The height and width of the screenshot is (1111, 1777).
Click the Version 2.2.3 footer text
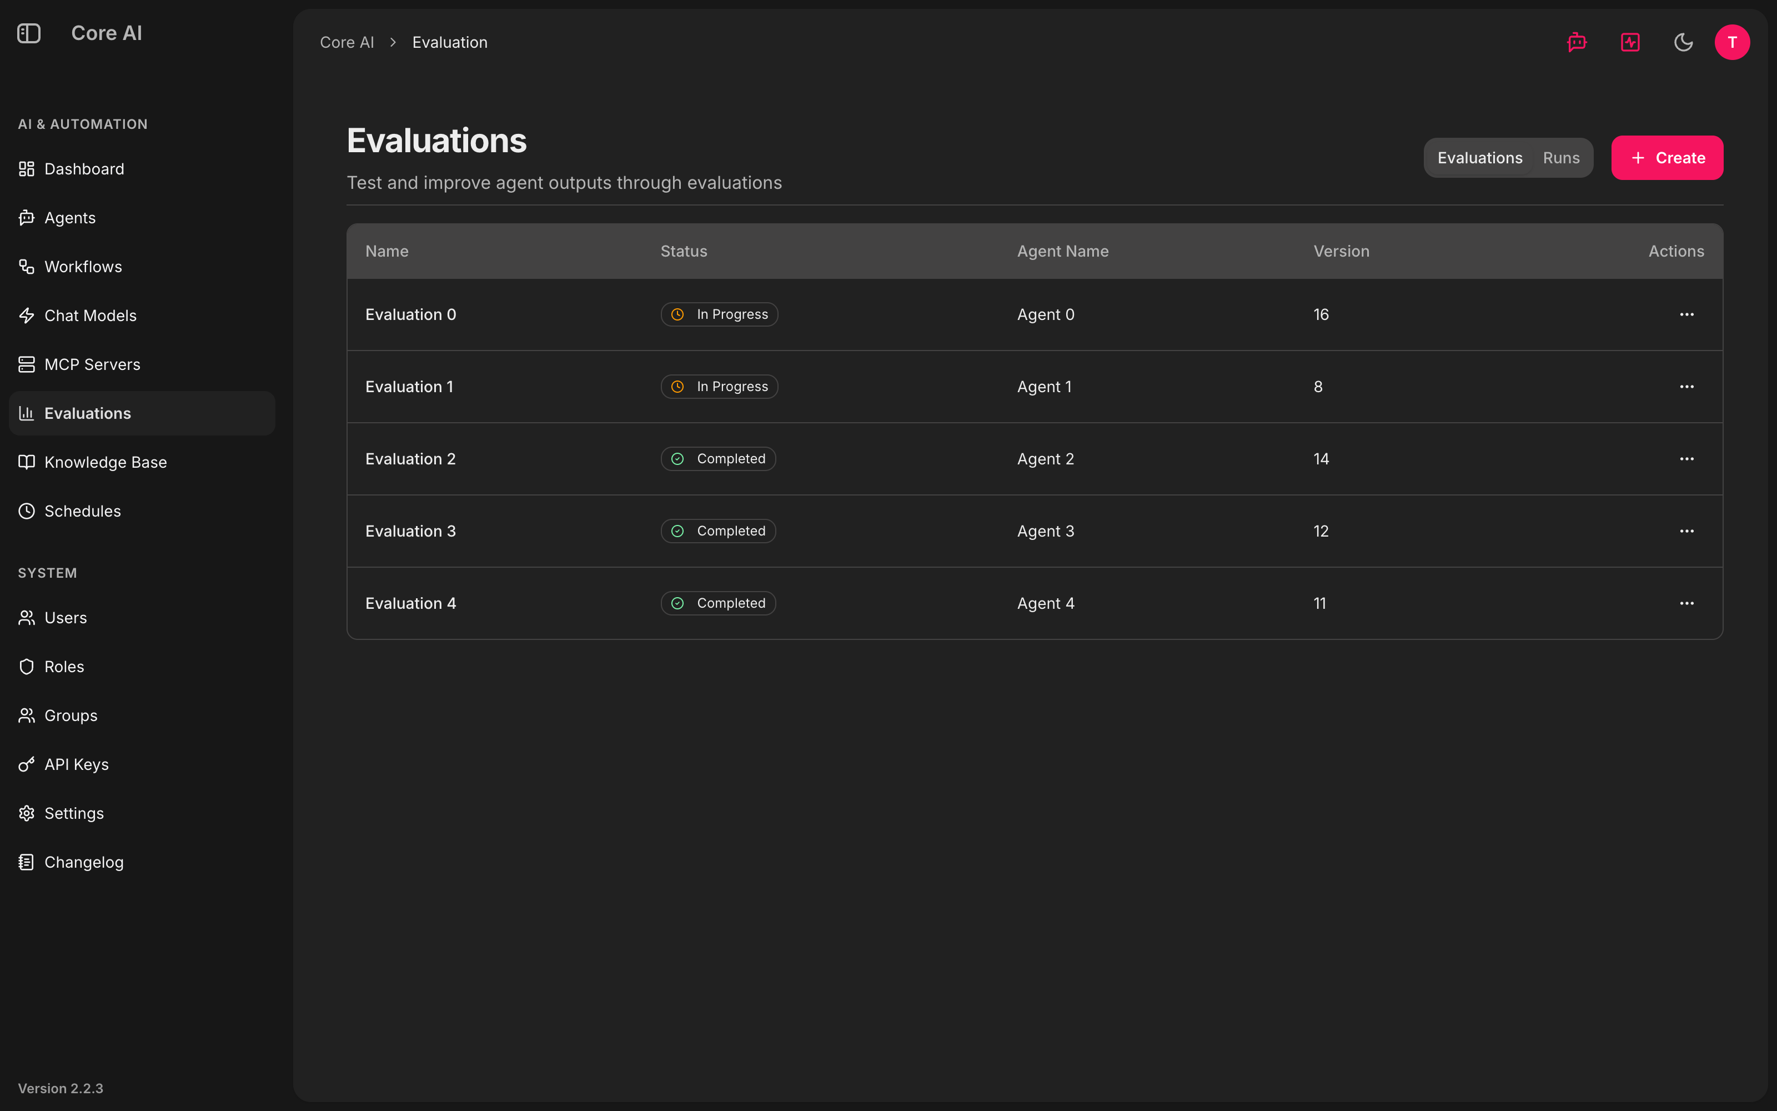(x=60, y=1088)
